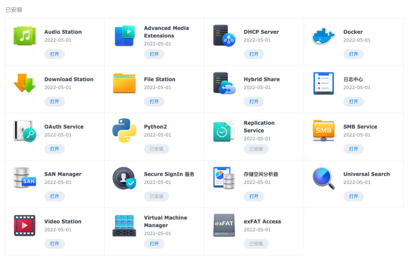This screenshot has height=259, width=412.
Task: Launch File Station with 打开
Action: pyautogui.click(x=154, y=101)
